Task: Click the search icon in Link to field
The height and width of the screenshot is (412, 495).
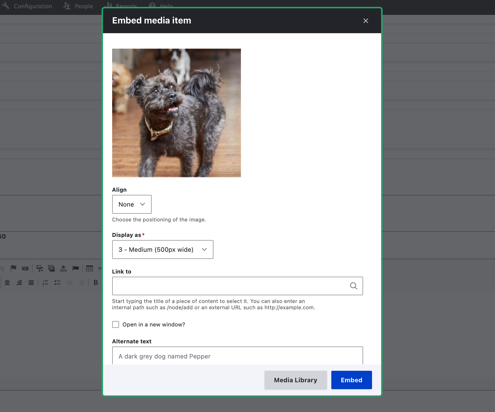Action: pos(353,286)
